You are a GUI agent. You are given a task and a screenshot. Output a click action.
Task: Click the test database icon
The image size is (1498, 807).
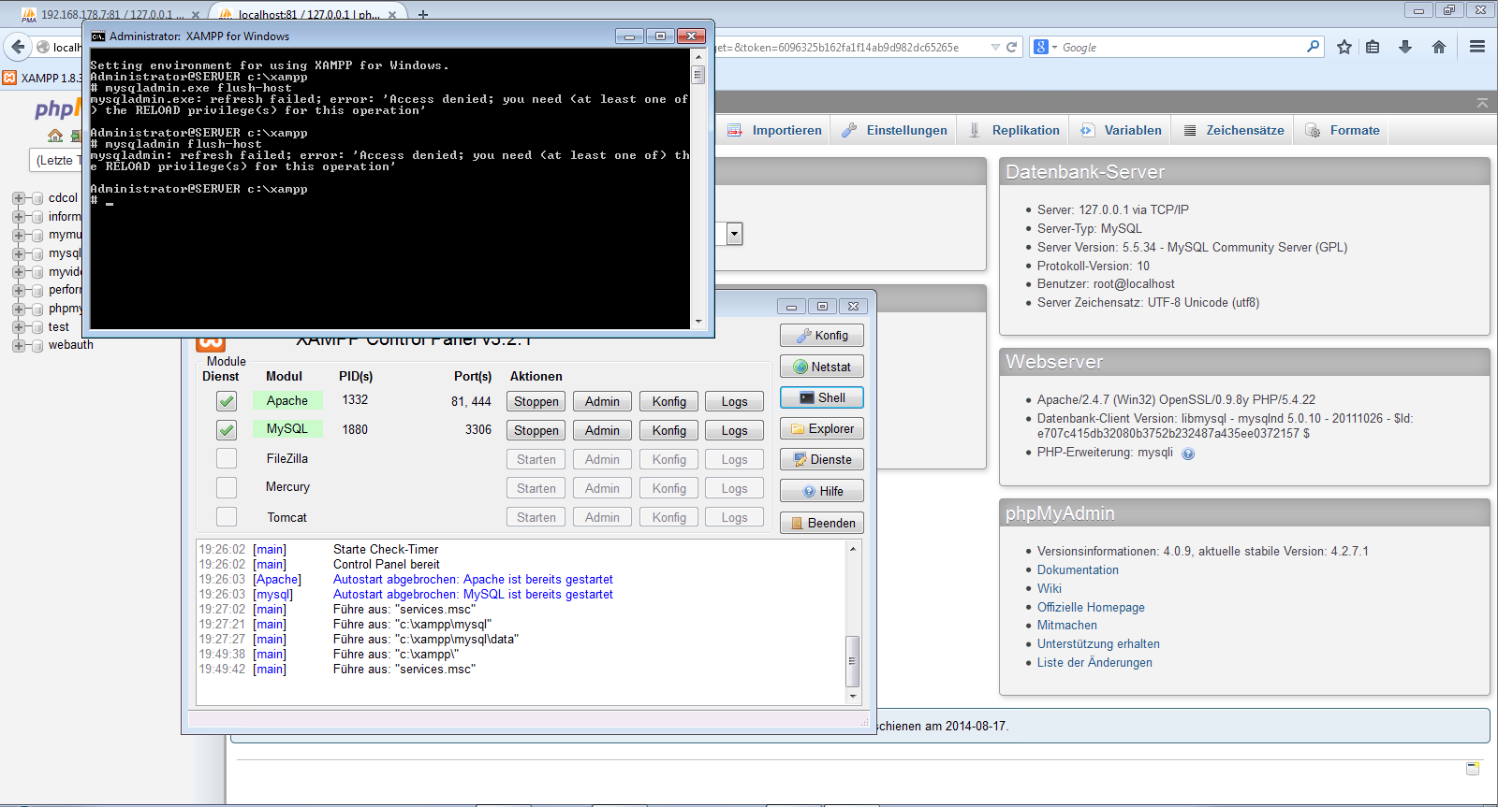37,327
